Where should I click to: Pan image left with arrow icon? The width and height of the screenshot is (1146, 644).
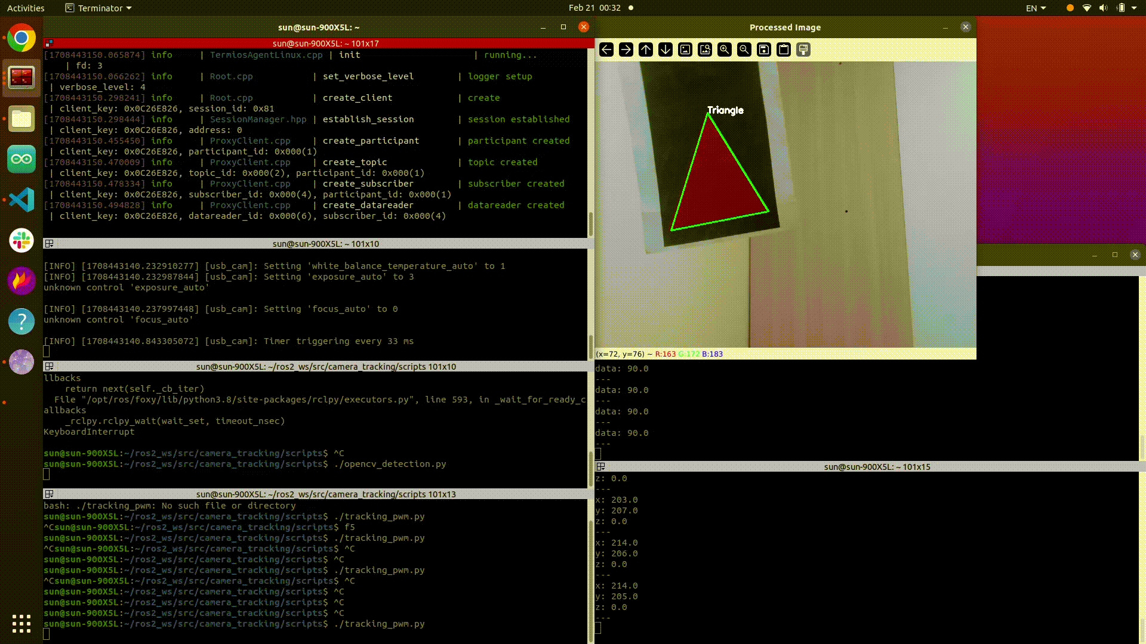[x=606, y=49]
